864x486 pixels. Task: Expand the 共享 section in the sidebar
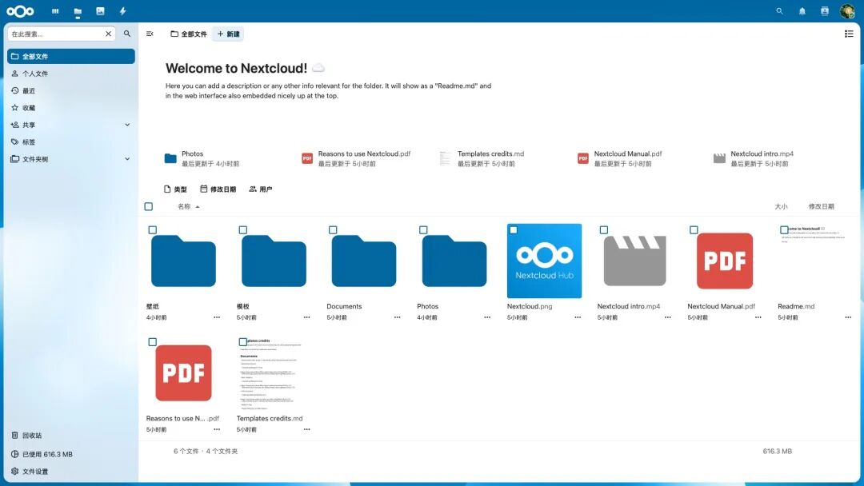pyautogui.click(x=126, y=125)
